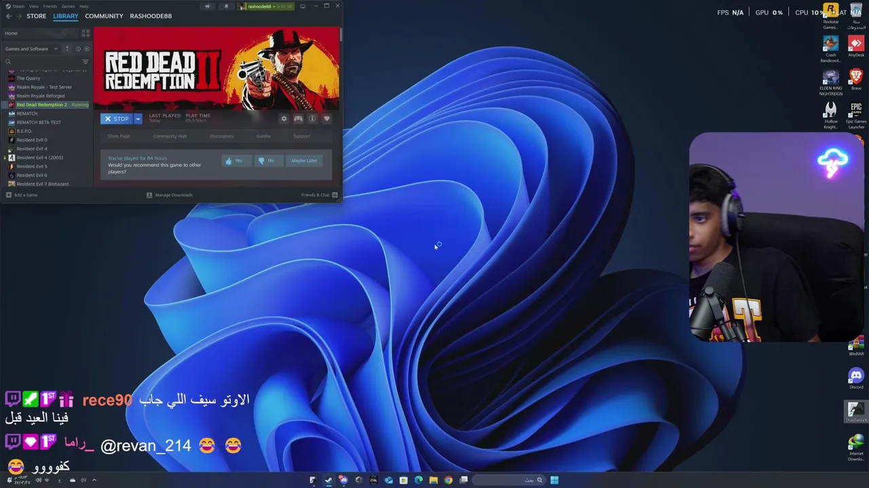Open Discord desktop shortcut
Screen dimensions: 869x488
click(x=856, y=379)
